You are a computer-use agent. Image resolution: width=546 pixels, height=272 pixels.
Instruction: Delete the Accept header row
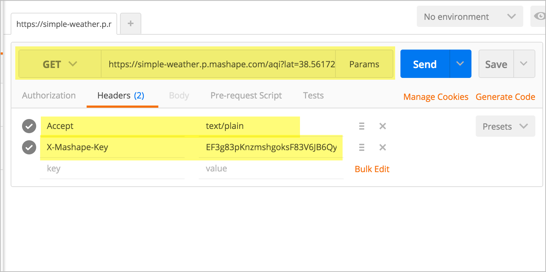coord(382,126)
